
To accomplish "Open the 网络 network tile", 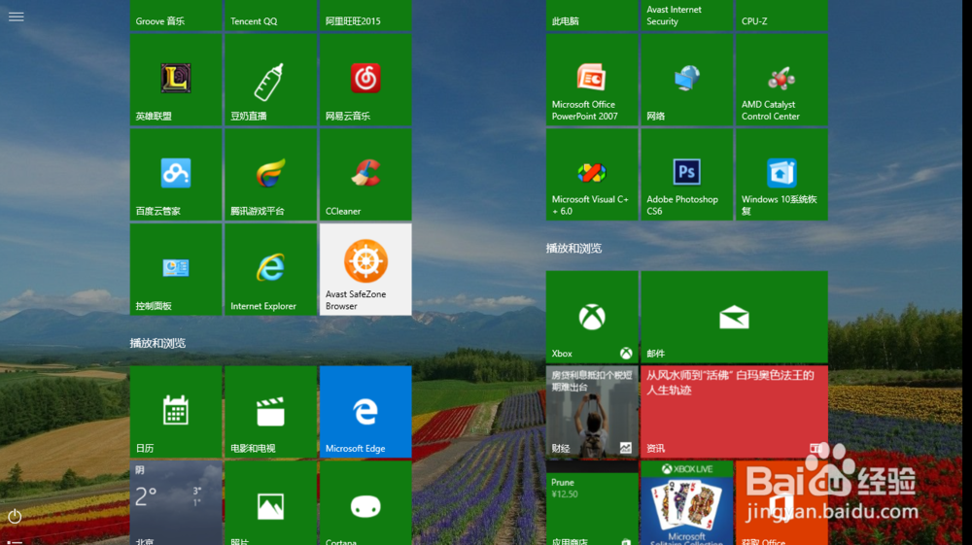I will (x=687, y=80).
